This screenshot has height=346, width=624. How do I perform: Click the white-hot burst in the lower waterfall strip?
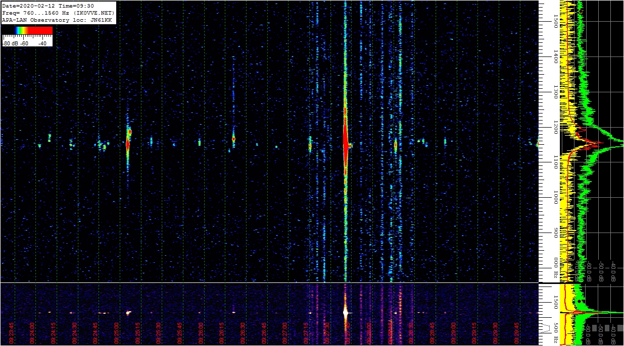tap(346, 312)
